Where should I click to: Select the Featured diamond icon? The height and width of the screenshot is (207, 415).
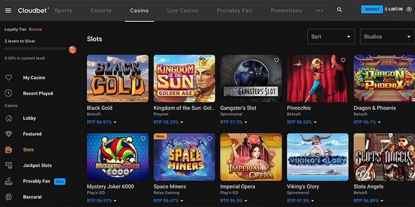(x=8, y=134)
